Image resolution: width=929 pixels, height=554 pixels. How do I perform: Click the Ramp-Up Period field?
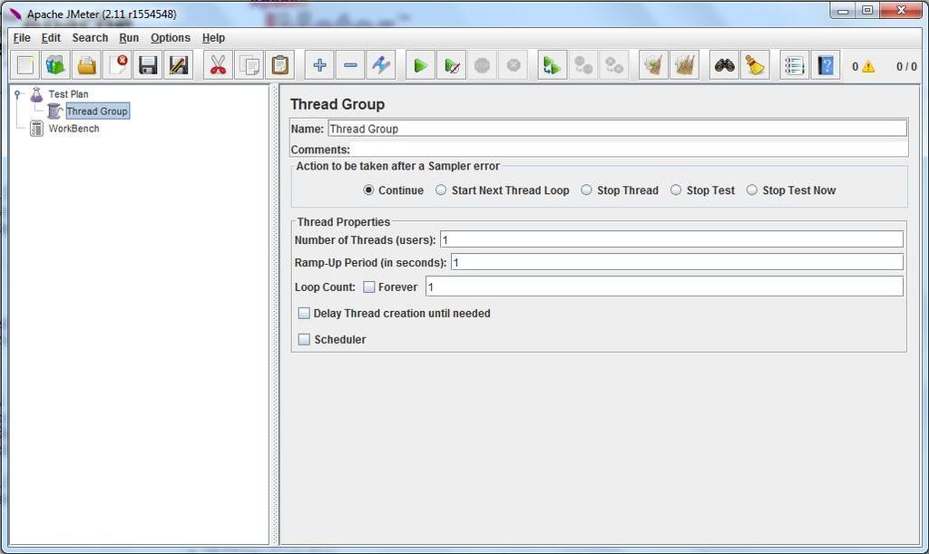pyautogui.click(x=677, y=262)
